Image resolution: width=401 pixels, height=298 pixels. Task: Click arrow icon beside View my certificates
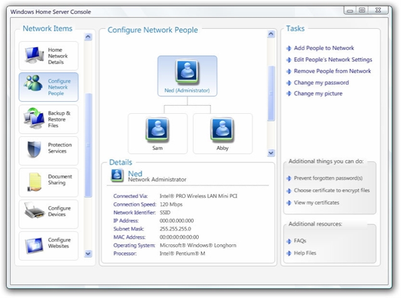[x=289, y=203]
